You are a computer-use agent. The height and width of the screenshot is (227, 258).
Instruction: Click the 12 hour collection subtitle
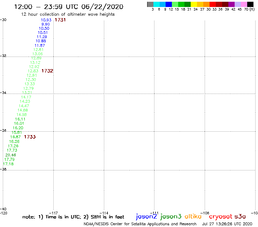pos(68,15)
